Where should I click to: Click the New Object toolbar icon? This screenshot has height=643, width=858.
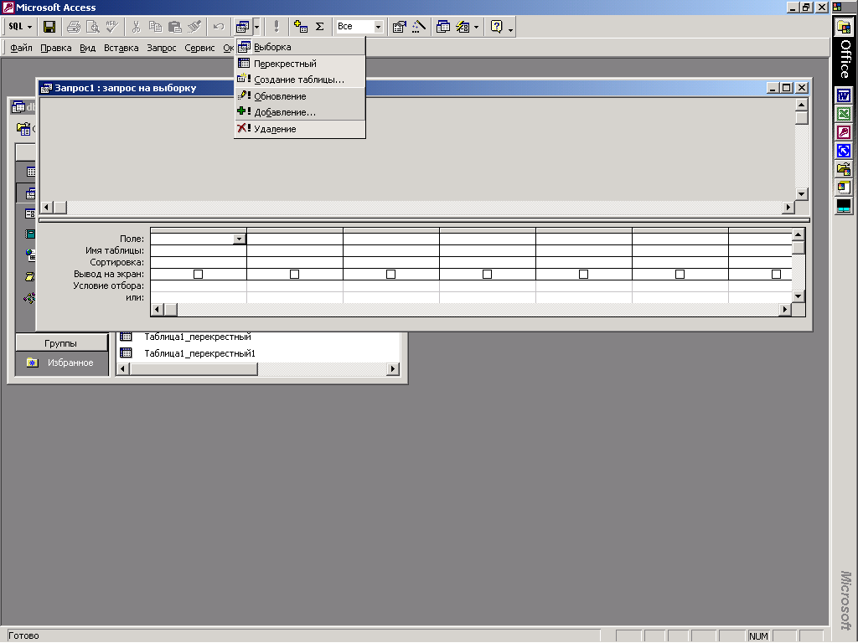pyautogui.click(x=463, y=26)
